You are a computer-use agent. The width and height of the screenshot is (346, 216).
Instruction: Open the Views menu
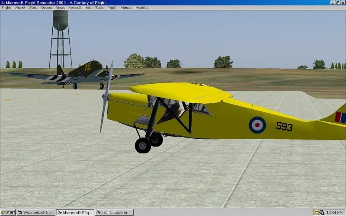[x=60, y=8]
